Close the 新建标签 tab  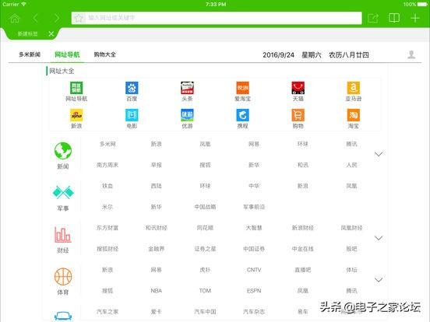(x=51, y=33)
